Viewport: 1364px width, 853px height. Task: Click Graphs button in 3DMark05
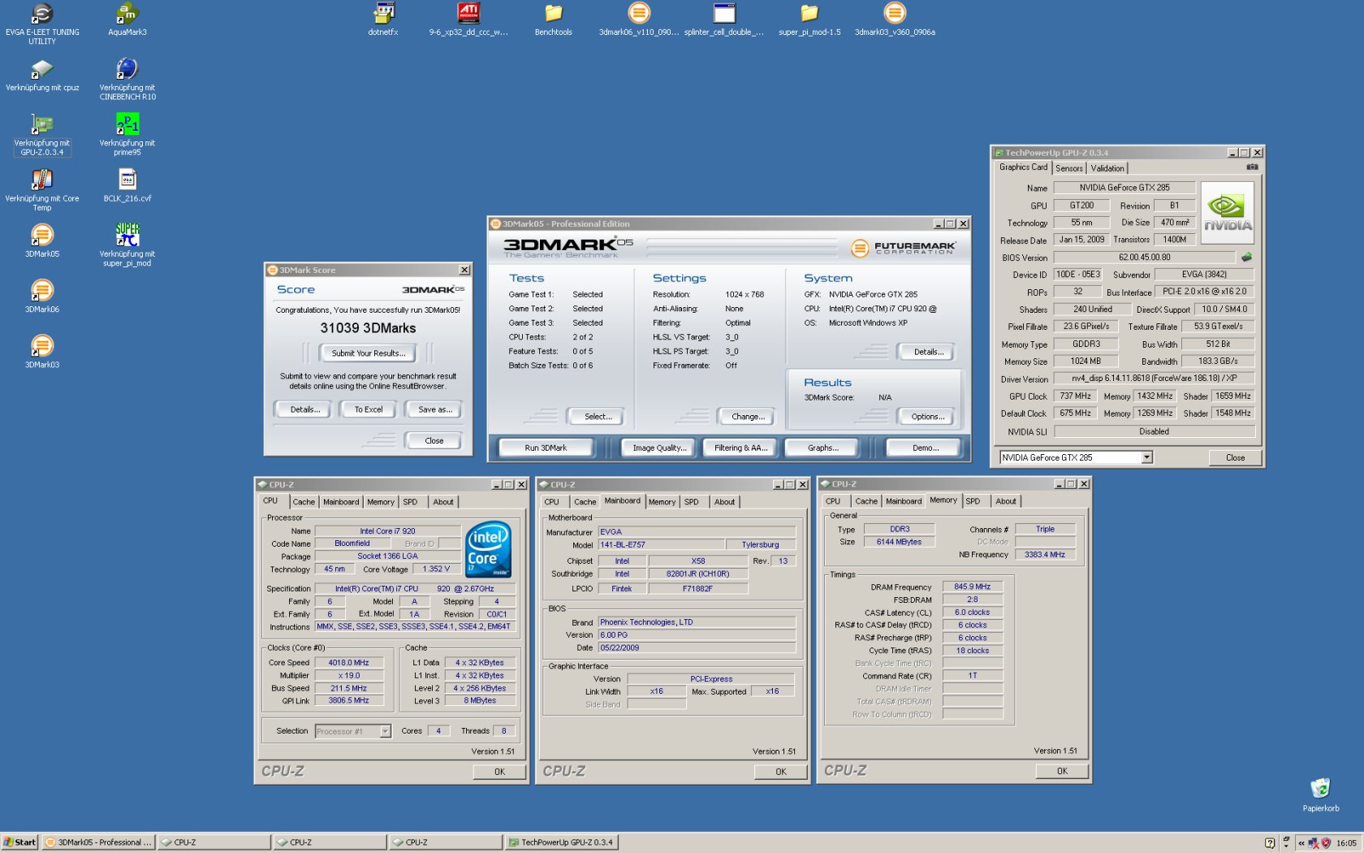[x=823, y=448]
